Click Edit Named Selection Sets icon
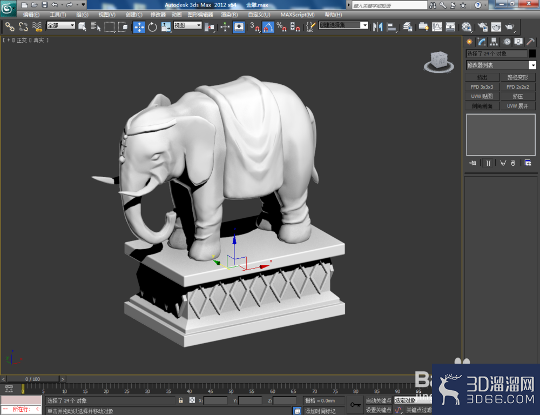Image resolution: width=540 pixels, height=415 pixels. point(310,26)
